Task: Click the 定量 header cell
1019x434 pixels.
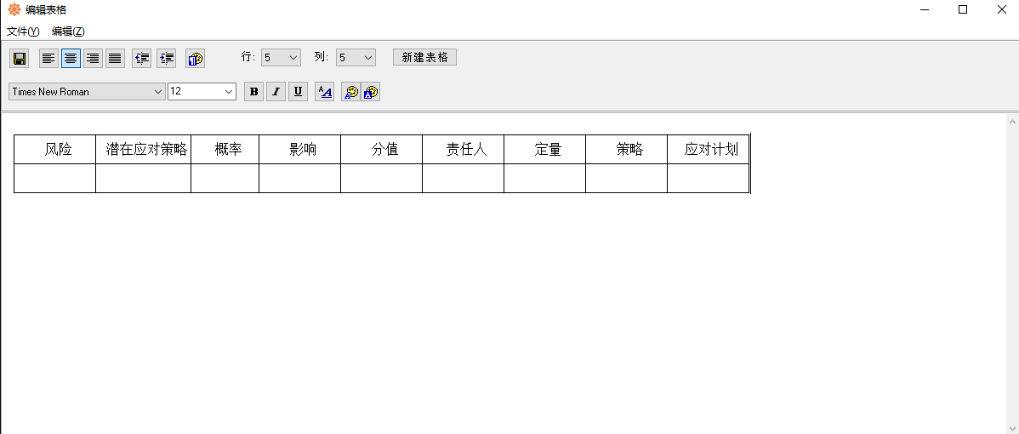Action: tap(544, 150)
